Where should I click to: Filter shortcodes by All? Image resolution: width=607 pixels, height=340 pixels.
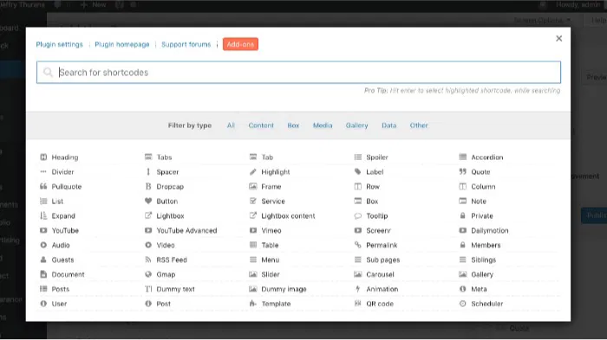231,125
